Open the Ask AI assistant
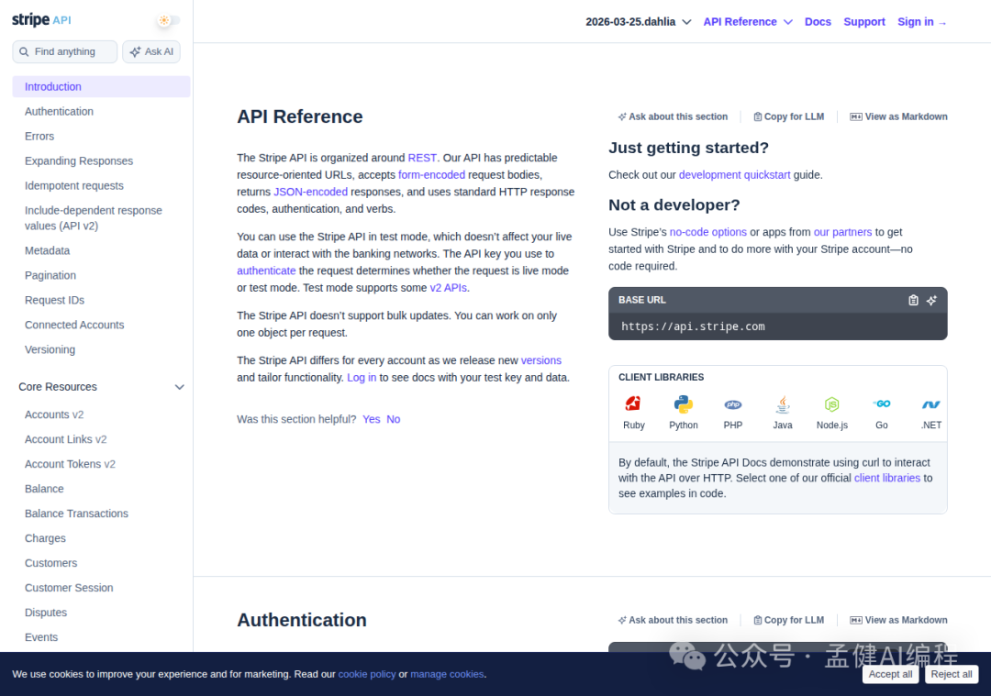 point(150,51)
